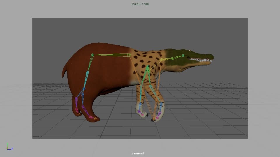This screenshot has width=280, height=157.
Task: Select the hip joint at the rear spine
Action: coord(92,55)
